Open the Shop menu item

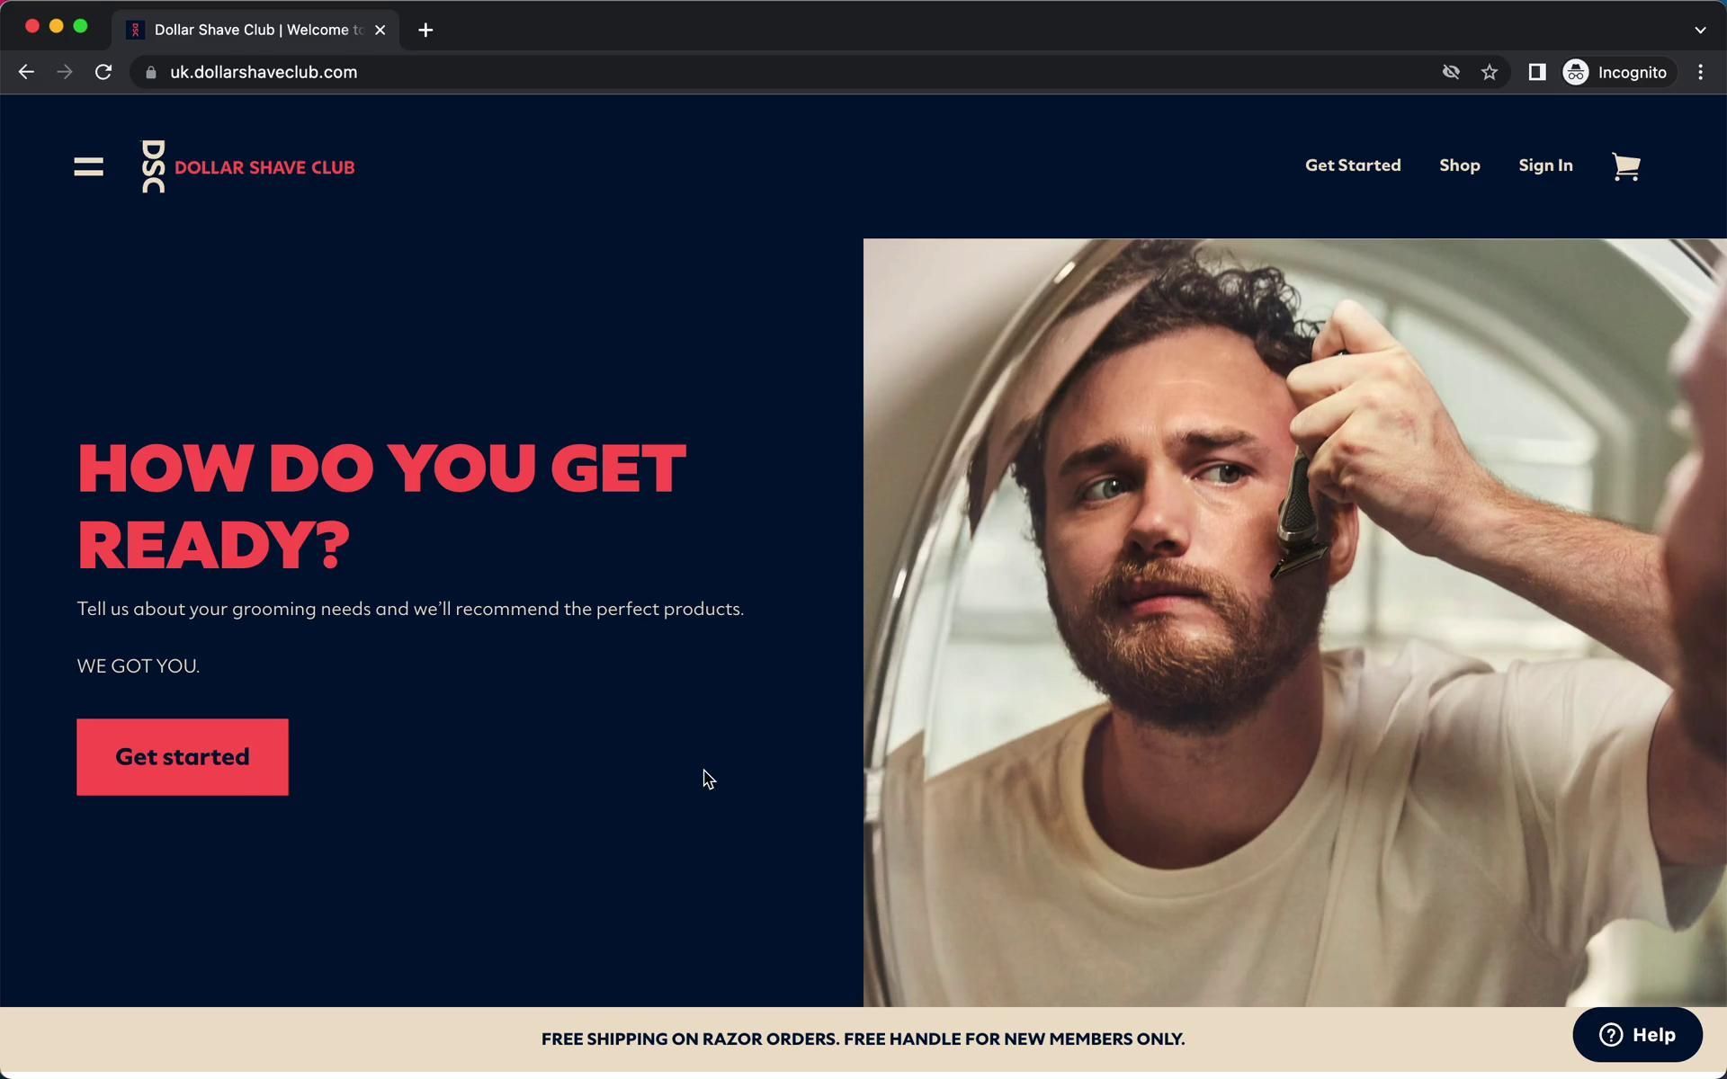point(1459,165)
